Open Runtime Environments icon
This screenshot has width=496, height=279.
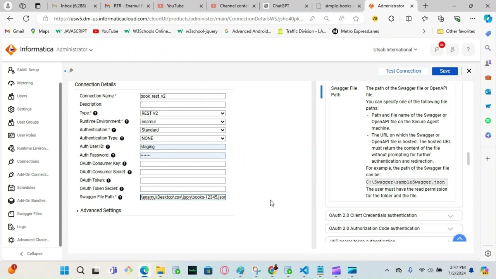[11, 148]
